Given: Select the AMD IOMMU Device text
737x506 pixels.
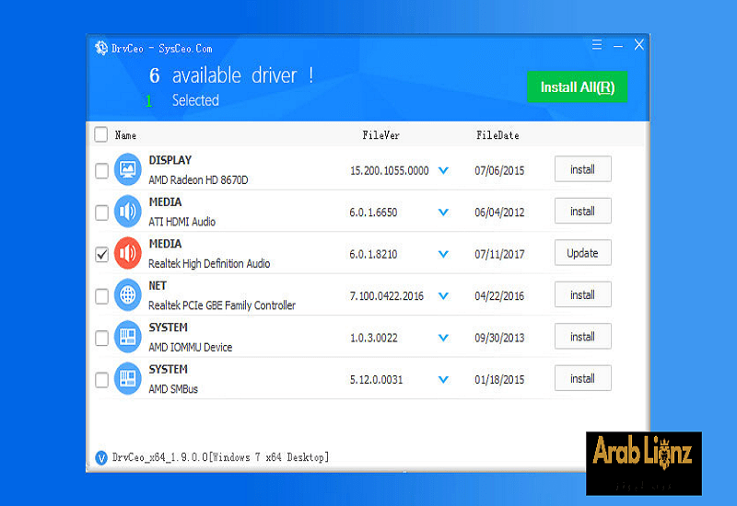Looking at the screenshot, I should pos(191,347).
